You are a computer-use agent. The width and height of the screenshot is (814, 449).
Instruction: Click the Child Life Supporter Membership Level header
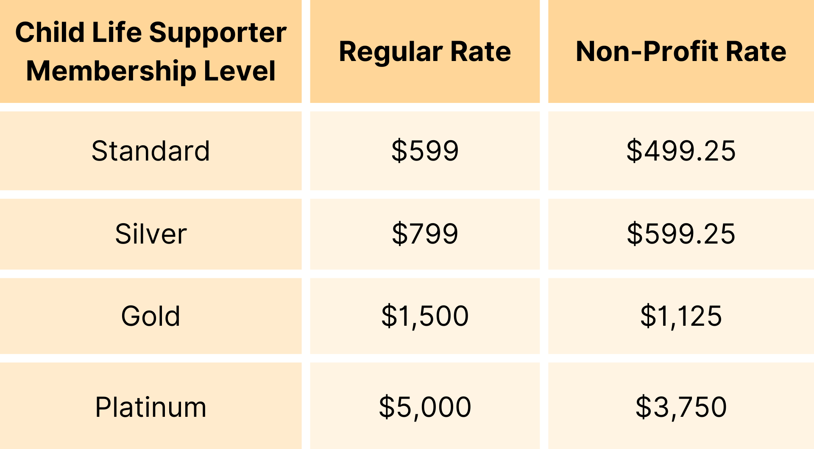point(151,51)
